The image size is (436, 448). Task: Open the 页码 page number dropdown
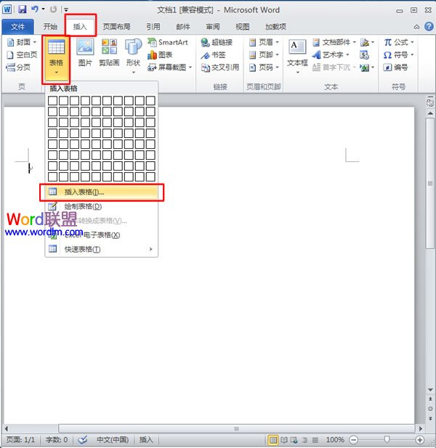pyautogui.click(x=264, y=68)
